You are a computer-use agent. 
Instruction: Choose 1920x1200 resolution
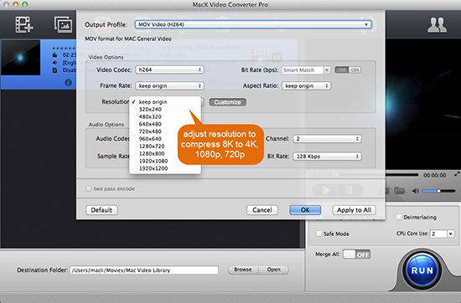(165, 168)
